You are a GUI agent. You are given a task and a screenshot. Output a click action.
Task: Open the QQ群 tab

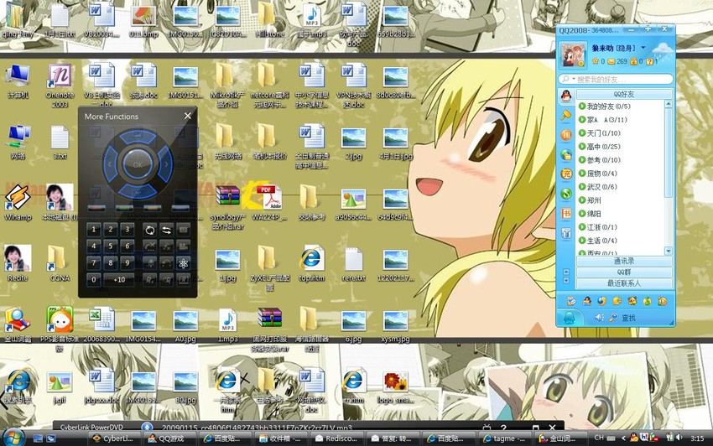click(624, 272)
